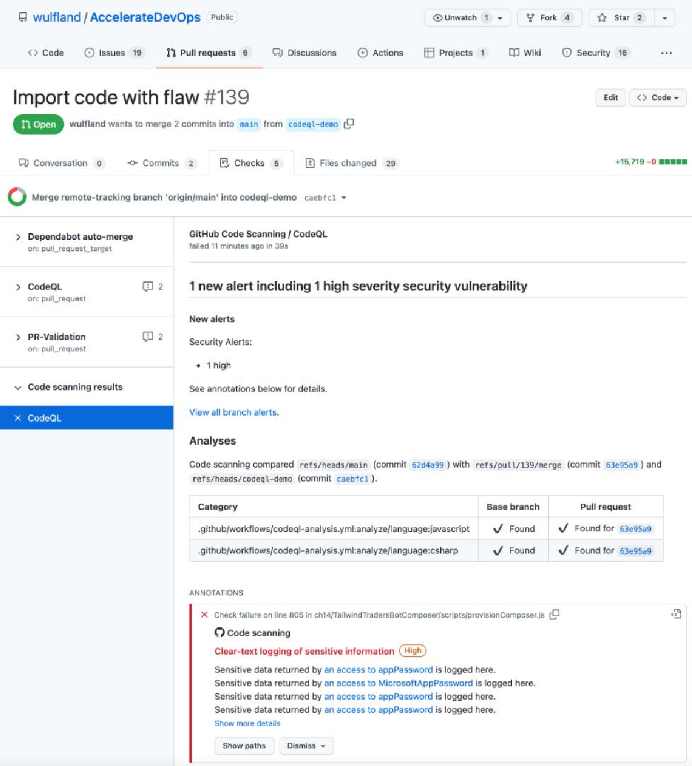
Task: Click the main base branch label
Action: [x=248, y=124]
